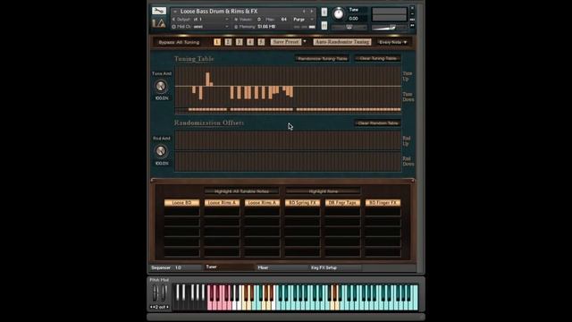The image size is (572, 322).
Task: Toggle Auto-Randomize Tuning
Action: click(342, 42)
